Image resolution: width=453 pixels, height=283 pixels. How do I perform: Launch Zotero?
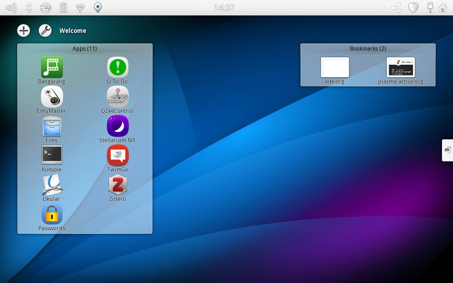[x=117, y=185]
